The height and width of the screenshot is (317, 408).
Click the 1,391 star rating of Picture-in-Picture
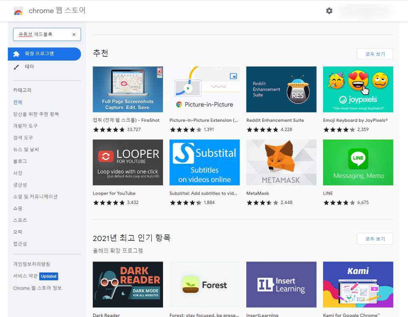[192, 130]
